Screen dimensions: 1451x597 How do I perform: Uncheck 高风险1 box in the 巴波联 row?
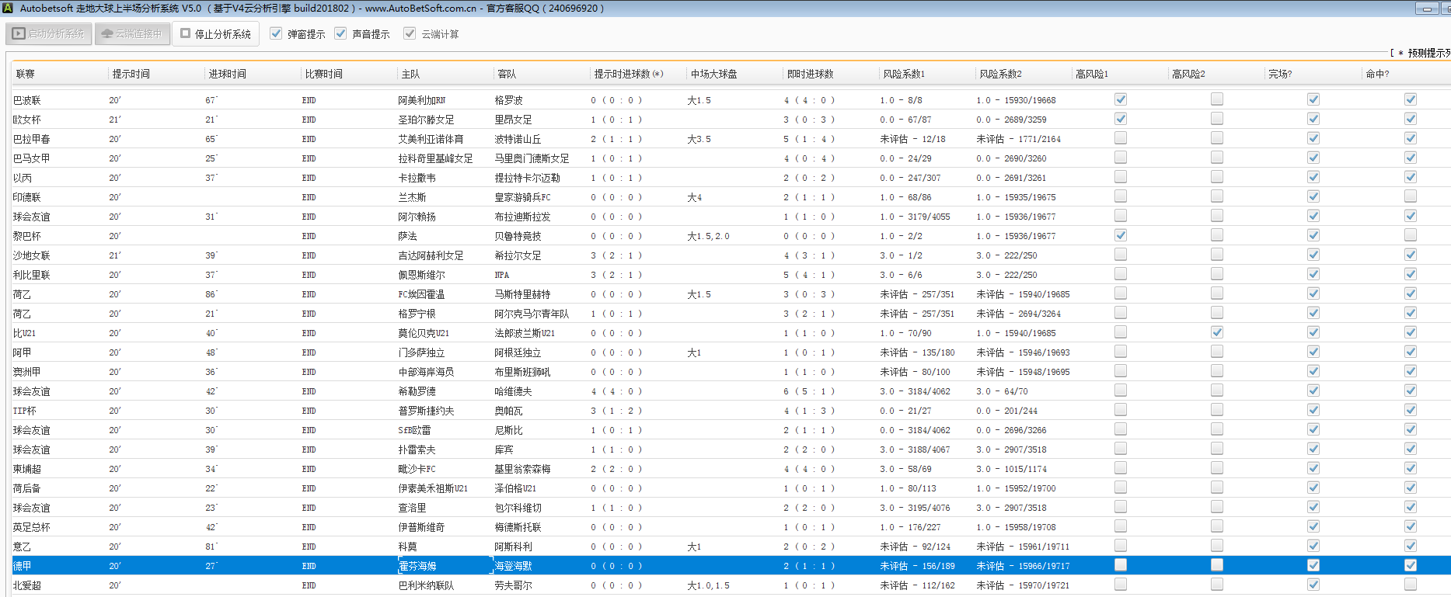[1120, 99]
